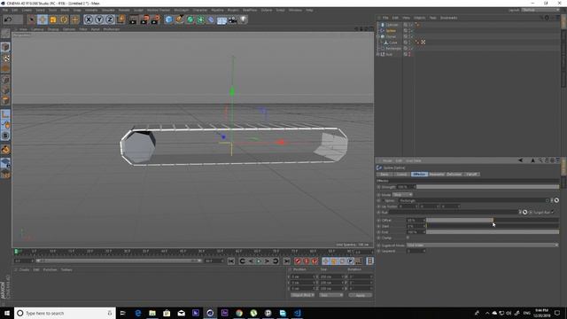567x319 pixels.
Task: Click Play Forwards in the timeline controls
Action: 259,261
